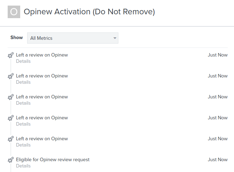This screenshot has width=234, height=172.
Task: Click gear icon beside Eligible for Opinew event
Action: (x=11, y=160)
